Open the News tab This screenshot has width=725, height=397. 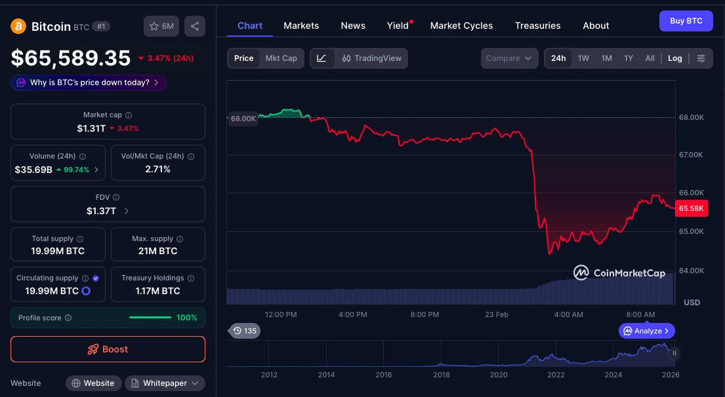click(353, 26)
